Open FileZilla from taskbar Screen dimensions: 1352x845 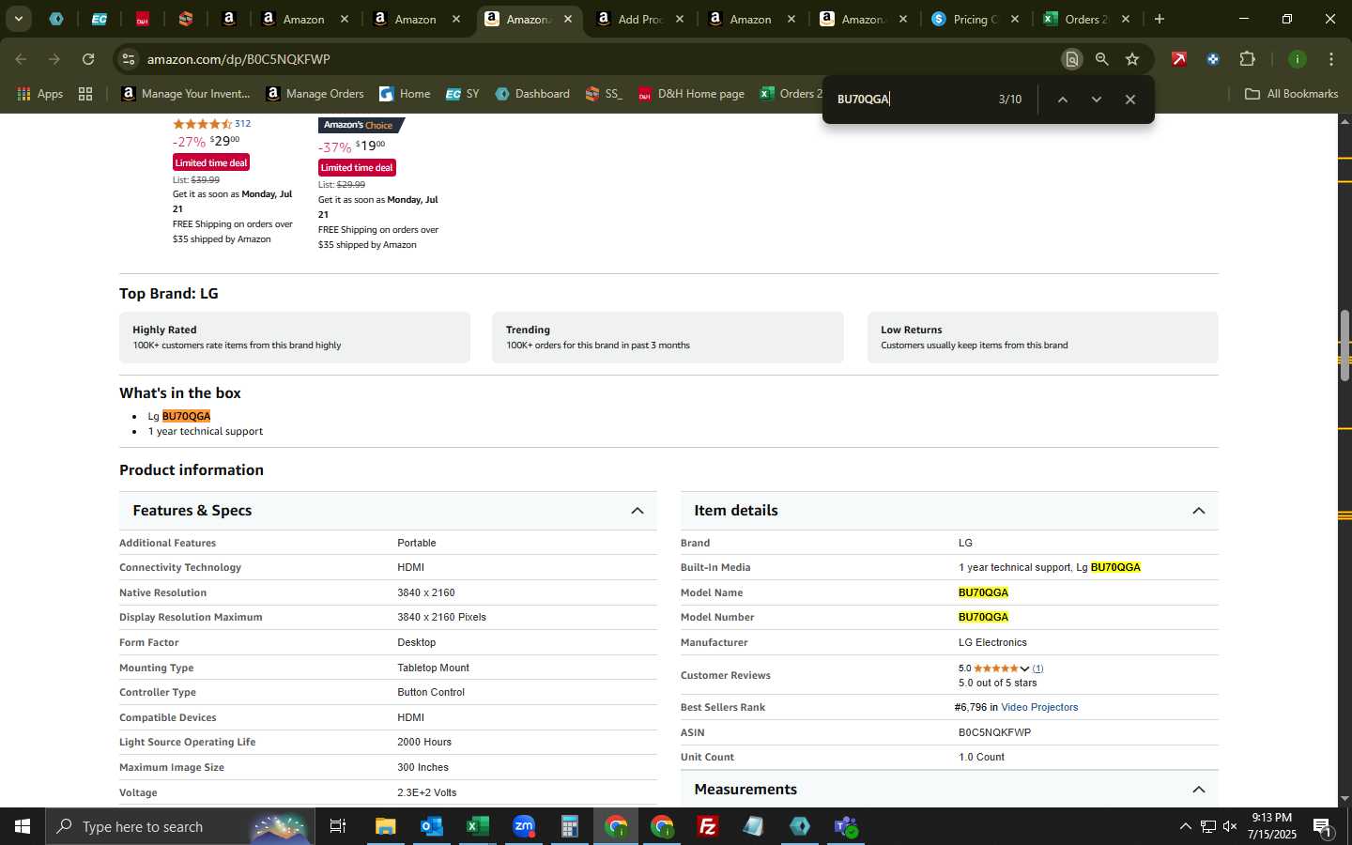tap(708, 826)
